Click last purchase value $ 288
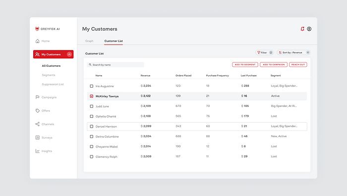The height and width of the screenshot is (196, 347). coord(245,86)
